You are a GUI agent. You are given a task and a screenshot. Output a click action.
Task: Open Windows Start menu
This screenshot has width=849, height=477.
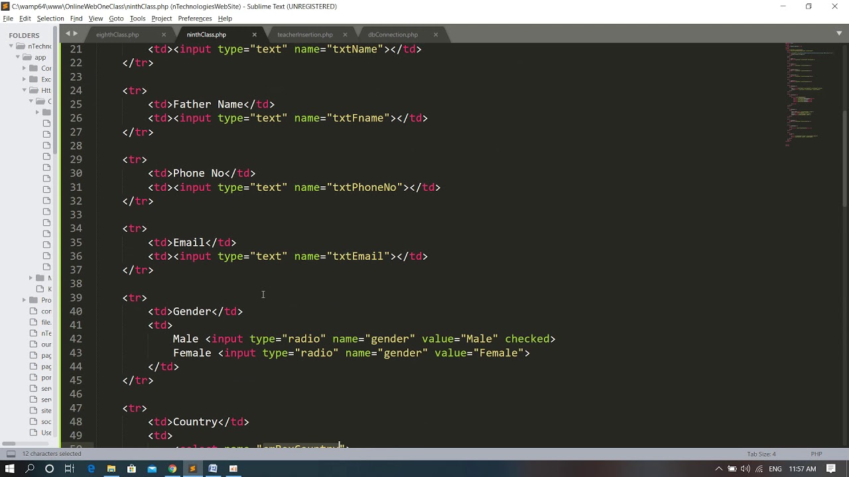tap(10, 468)
